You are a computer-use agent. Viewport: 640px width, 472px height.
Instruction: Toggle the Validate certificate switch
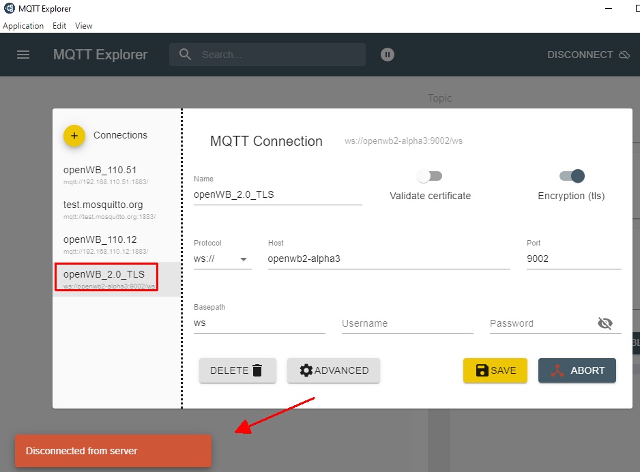430,177
